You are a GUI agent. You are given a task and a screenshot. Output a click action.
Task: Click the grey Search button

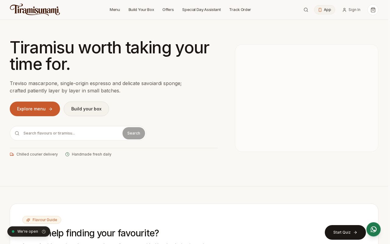(134, 133)
